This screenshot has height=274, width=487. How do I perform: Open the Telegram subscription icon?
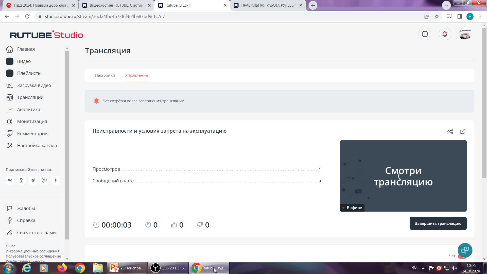tap(33, 180)
